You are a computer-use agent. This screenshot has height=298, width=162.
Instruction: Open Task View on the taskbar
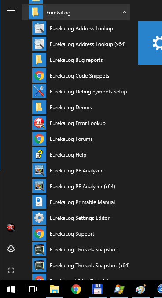tap(32, 289)
